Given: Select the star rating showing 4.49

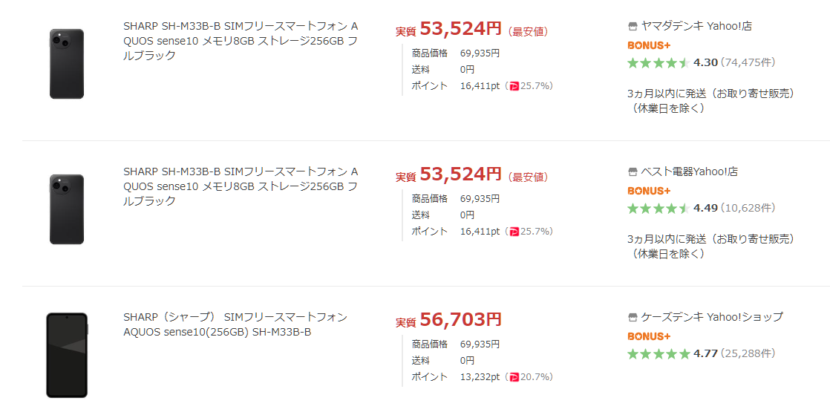Looking at the screenshot, I should (659, 208).
